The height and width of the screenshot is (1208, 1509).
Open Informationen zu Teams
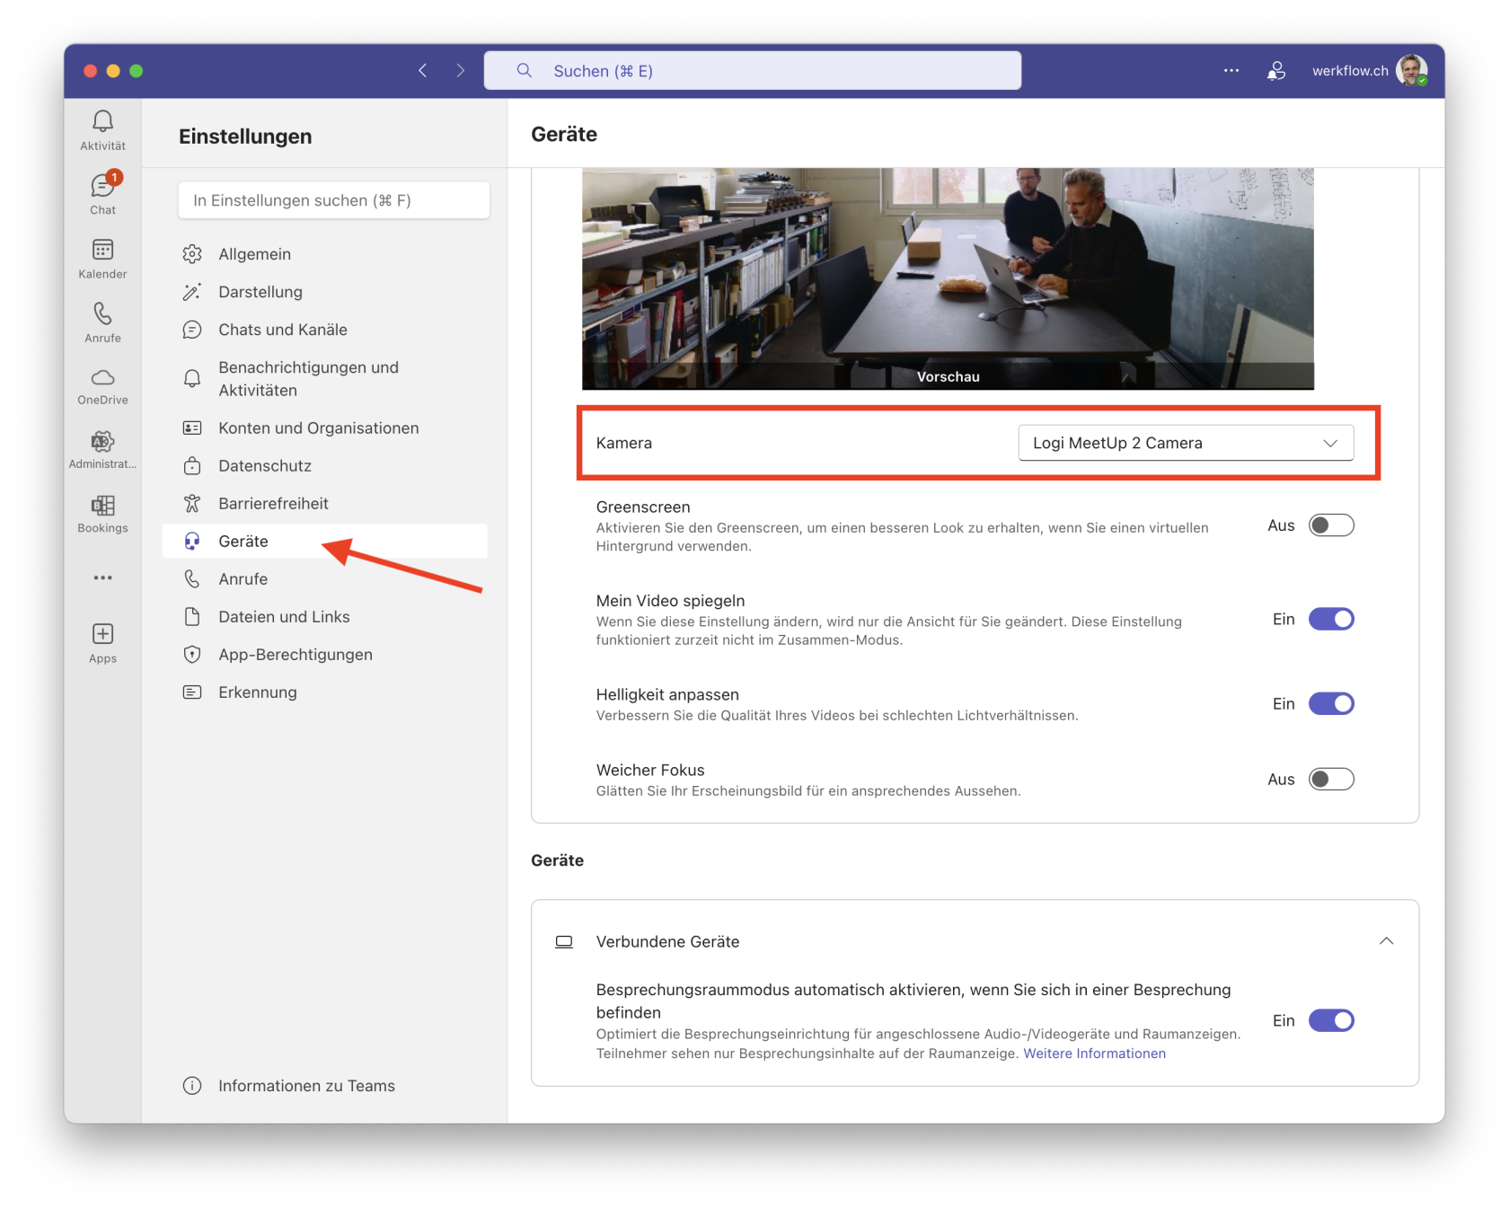coord(306,1086)
